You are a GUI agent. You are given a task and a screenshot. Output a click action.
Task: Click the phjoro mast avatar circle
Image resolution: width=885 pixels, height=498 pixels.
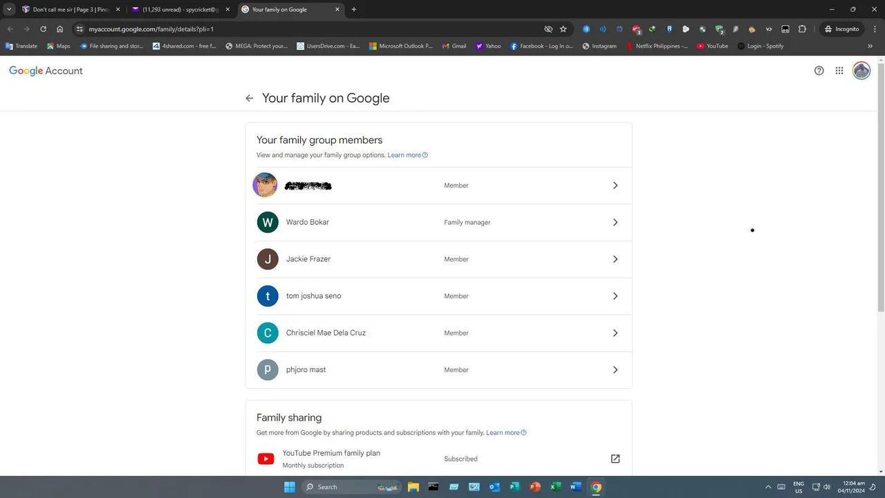click(x=268, y=370)
